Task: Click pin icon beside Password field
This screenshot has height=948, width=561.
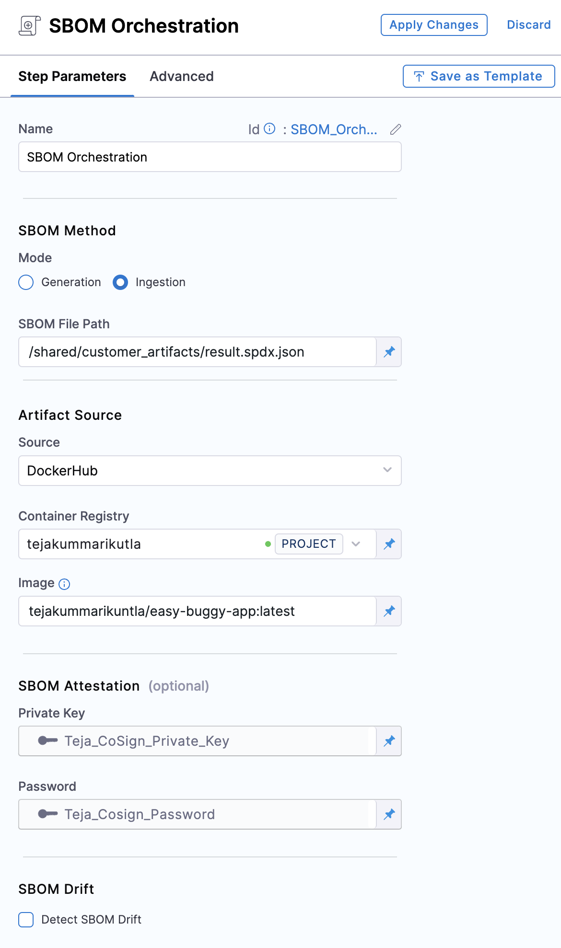Action: coord(389,814)
